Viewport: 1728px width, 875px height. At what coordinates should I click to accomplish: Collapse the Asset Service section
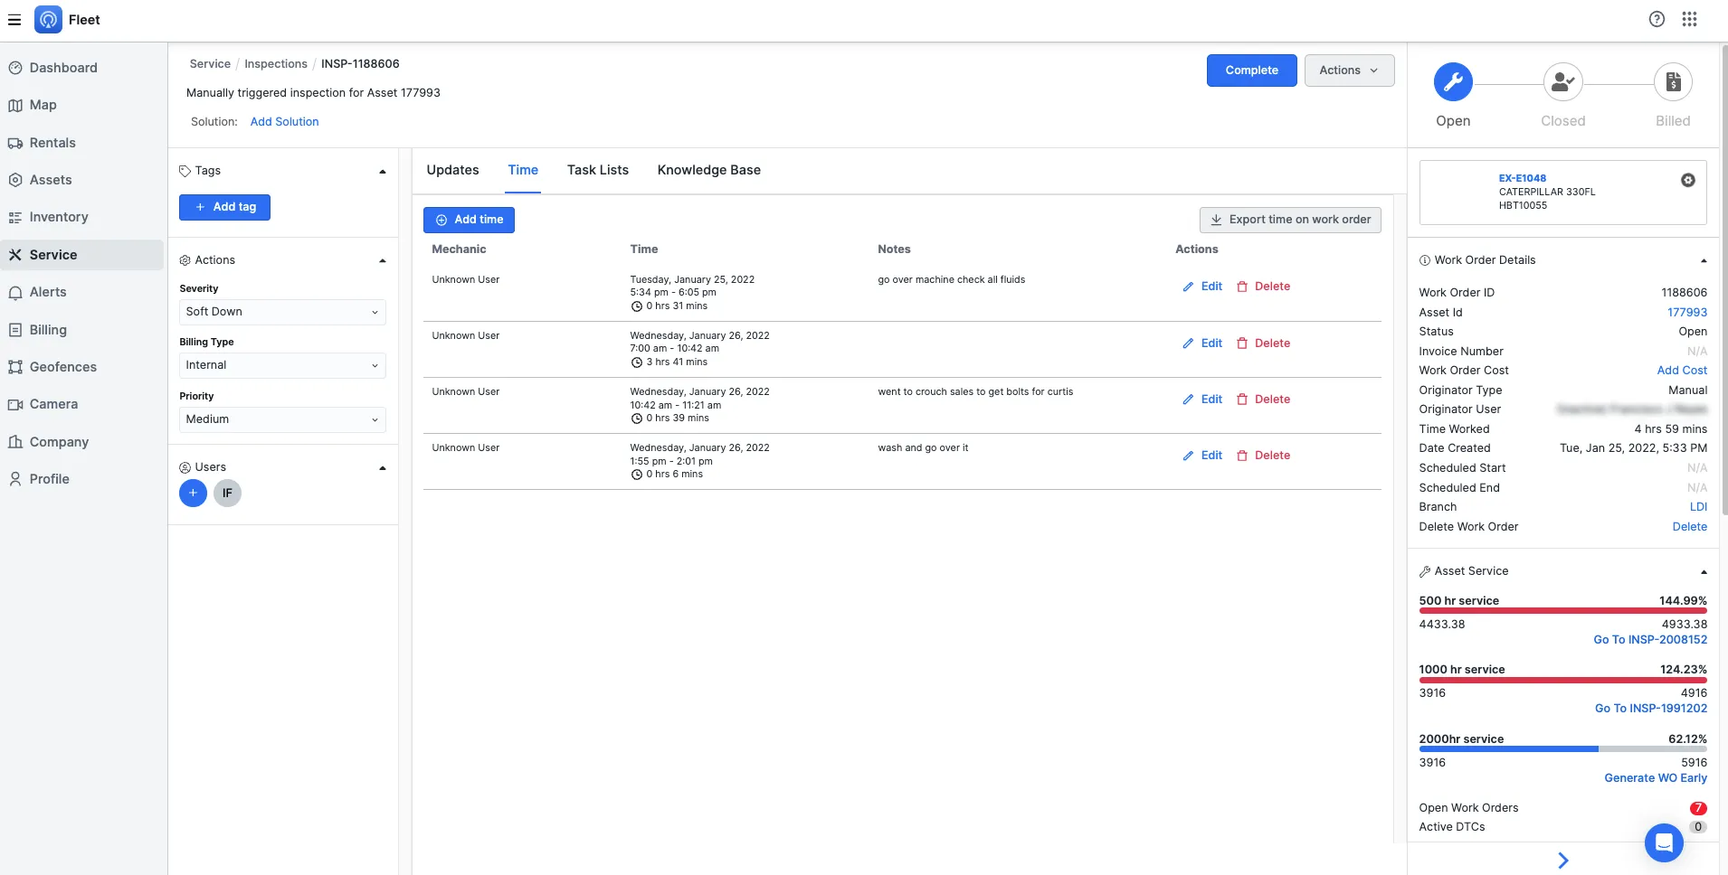pyautogui.click(x=1703, y=572)
